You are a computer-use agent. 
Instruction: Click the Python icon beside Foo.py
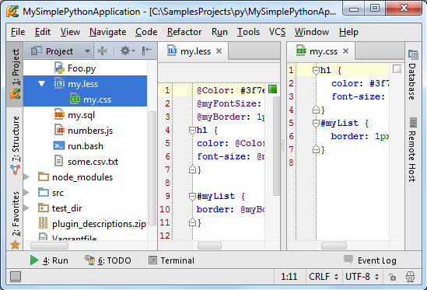[59, 68]
